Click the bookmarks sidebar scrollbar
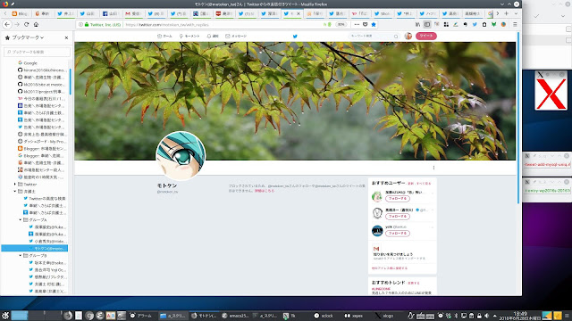The height and width of the screenshot is (321, 572). (70, 82)
